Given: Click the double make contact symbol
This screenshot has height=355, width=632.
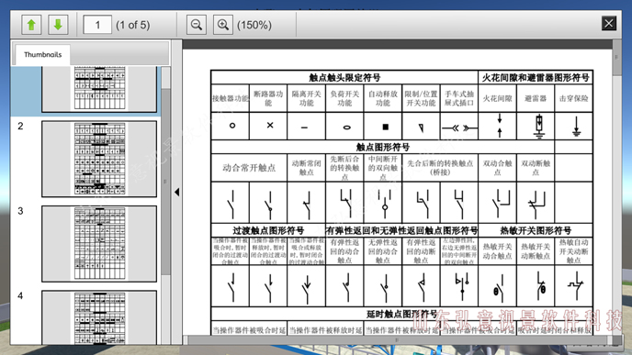Looking at the screenshot, I should pos(501,204).
